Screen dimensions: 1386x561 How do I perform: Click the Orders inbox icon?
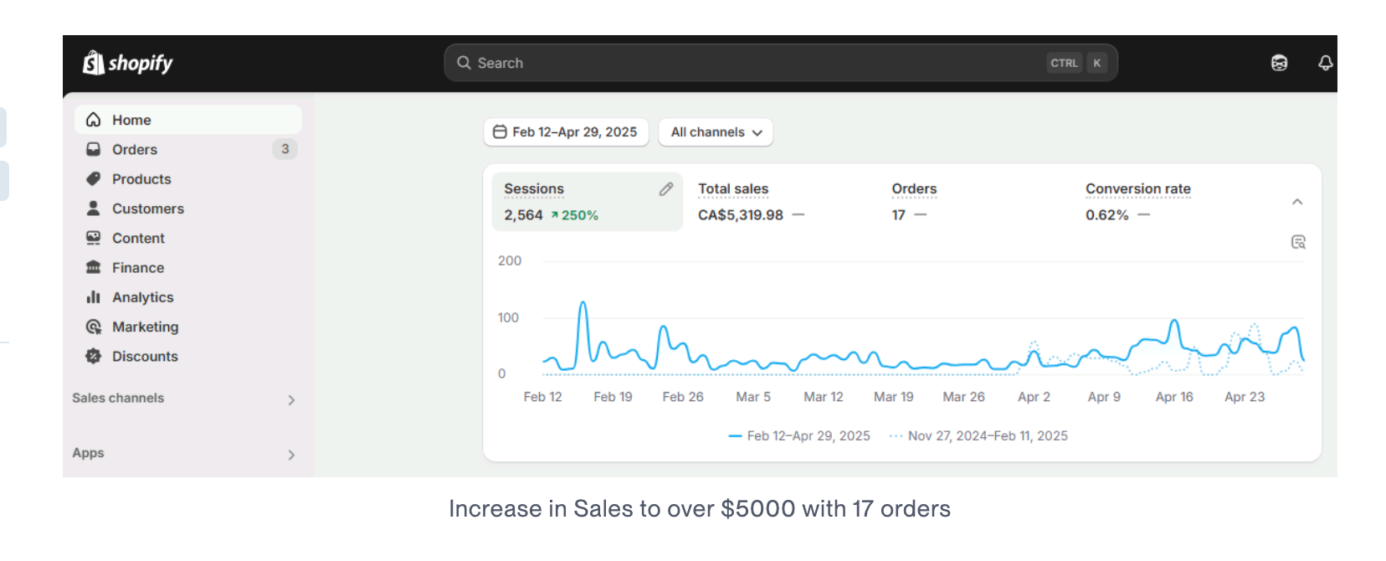click(x=94, y=149)
